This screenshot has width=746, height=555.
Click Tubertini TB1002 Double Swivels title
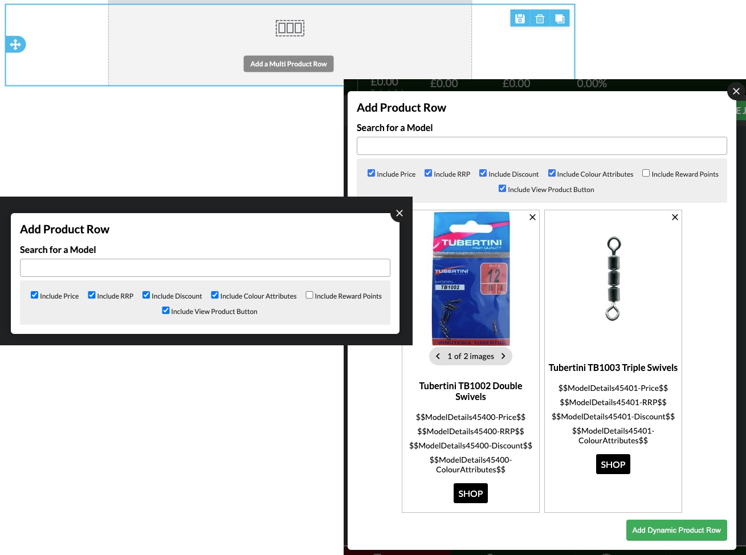471,391
